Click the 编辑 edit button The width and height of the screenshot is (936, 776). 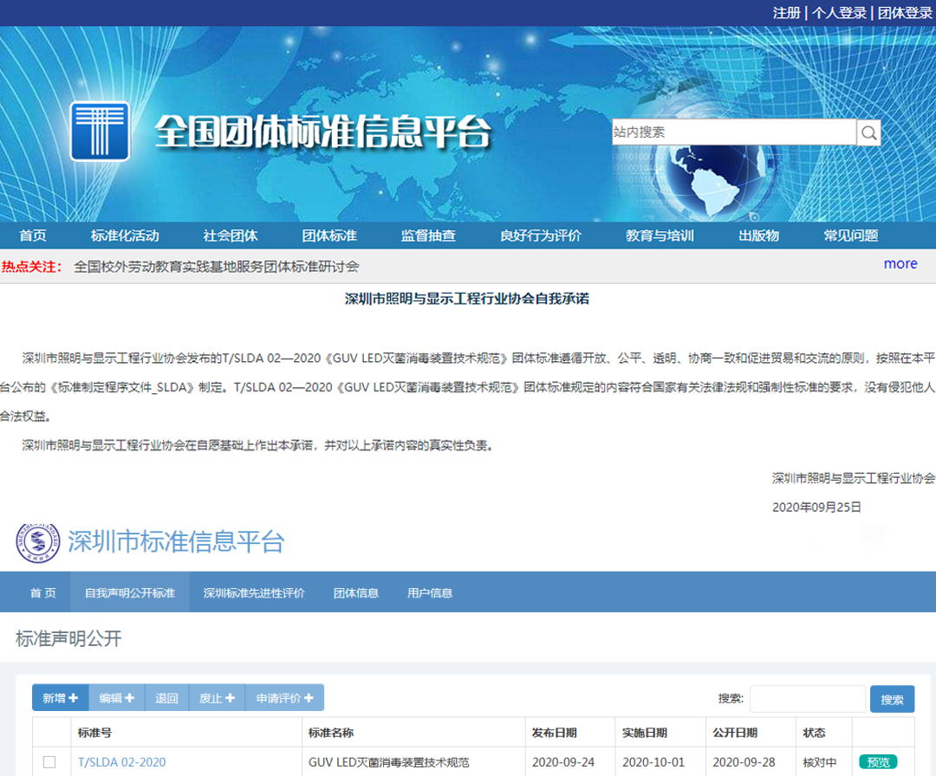click(x=116, y=698)
